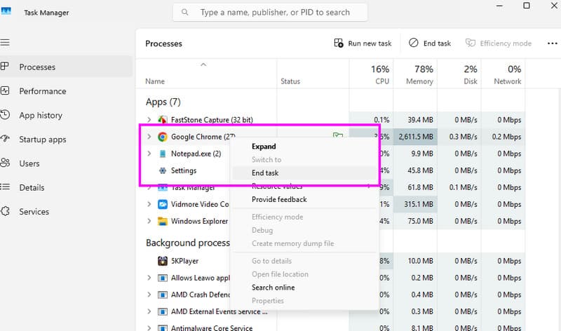Choose End task in the context menu
This screenshot has width=561, height=331.
[x=265, y=173]
